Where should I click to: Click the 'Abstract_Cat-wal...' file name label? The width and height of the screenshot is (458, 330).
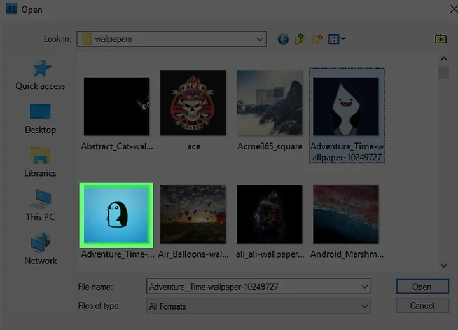[x=117, y=147]
